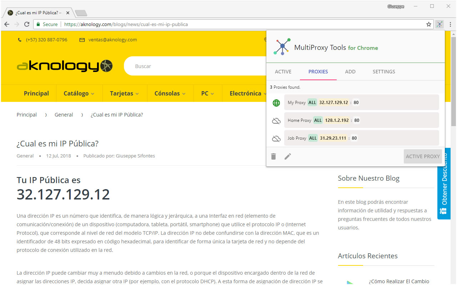Viewport: 457px width, 285px height.
Task: Click the Giuseppe profile button
Action: coord(396,6)
